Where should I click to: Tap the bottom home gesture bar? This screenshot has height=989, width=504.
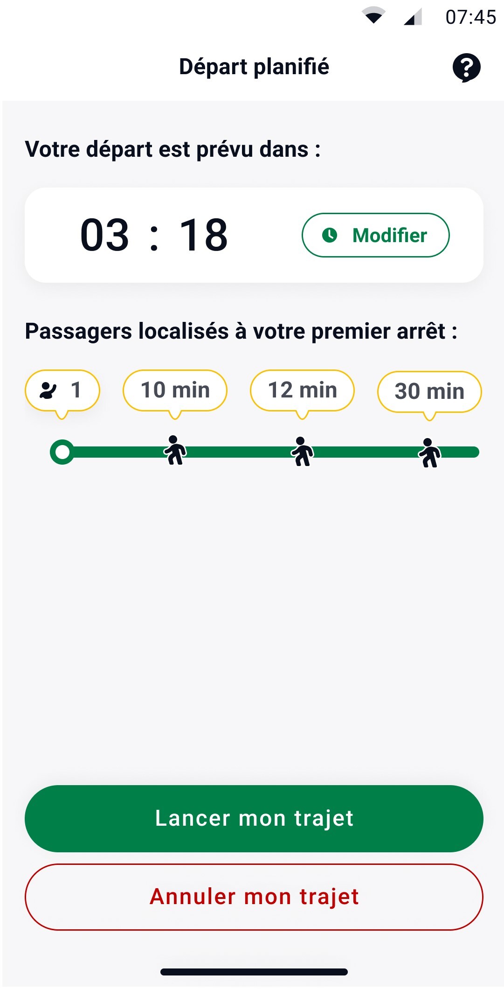254,972
